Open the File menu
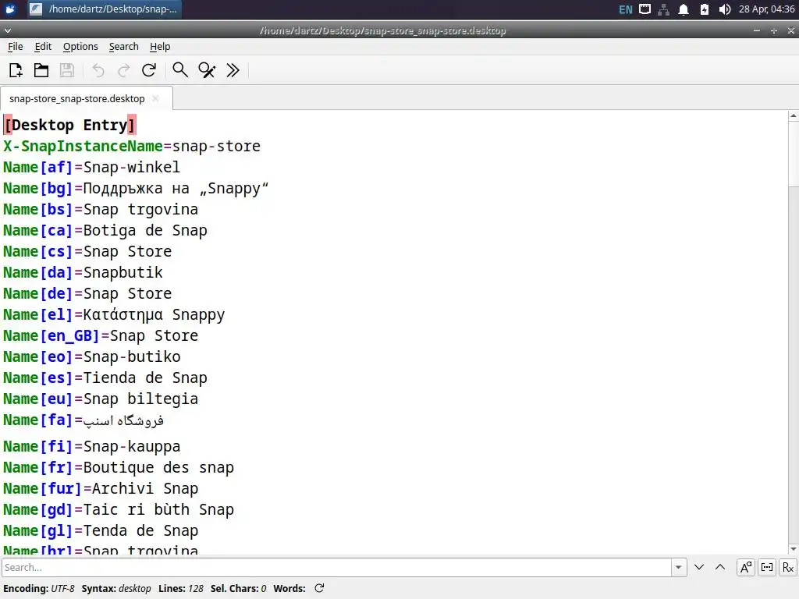This screenshot has width=799, height=599. pos(16,46)
